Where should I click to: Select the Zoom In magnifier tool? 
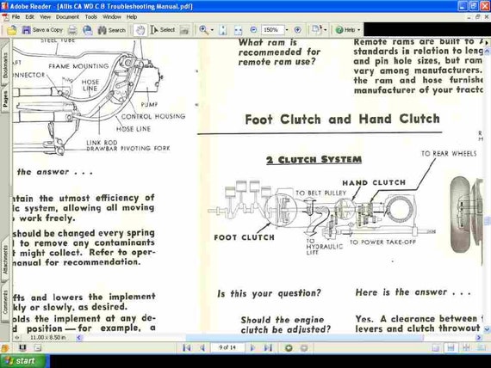coord(203,30)
